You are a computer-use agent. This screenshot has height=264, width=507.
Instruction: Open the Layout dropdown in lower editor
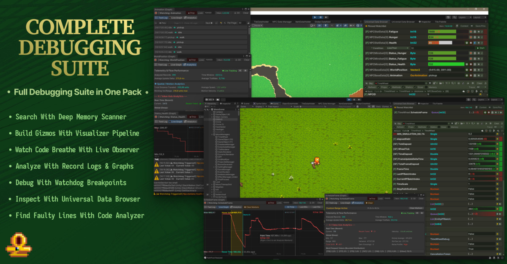[497, 100]
